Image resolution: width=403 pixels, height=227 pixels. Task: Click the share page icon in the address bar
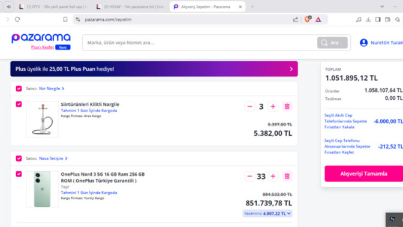coord(295,19)
